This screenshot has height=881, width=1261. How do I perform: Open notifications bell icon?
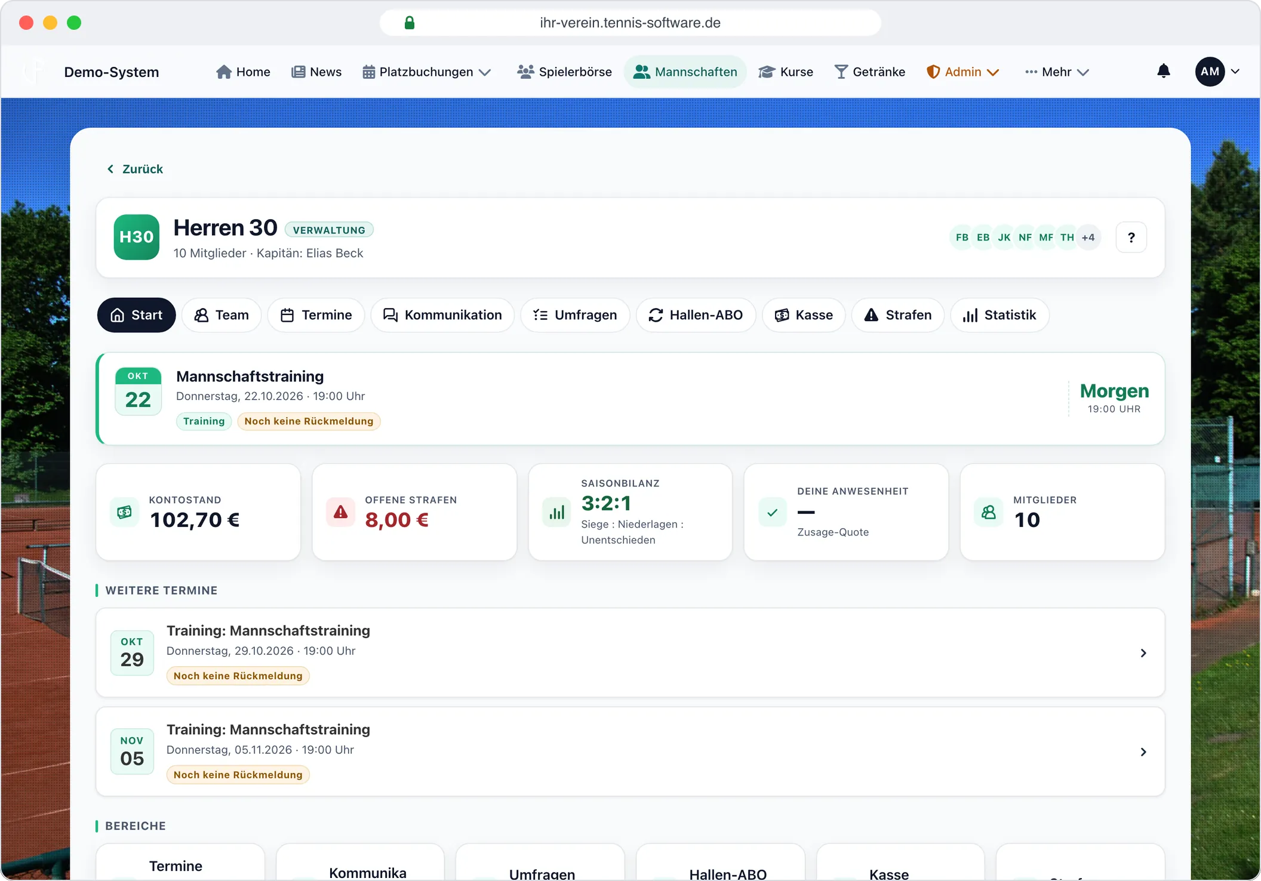(1163, 72)
